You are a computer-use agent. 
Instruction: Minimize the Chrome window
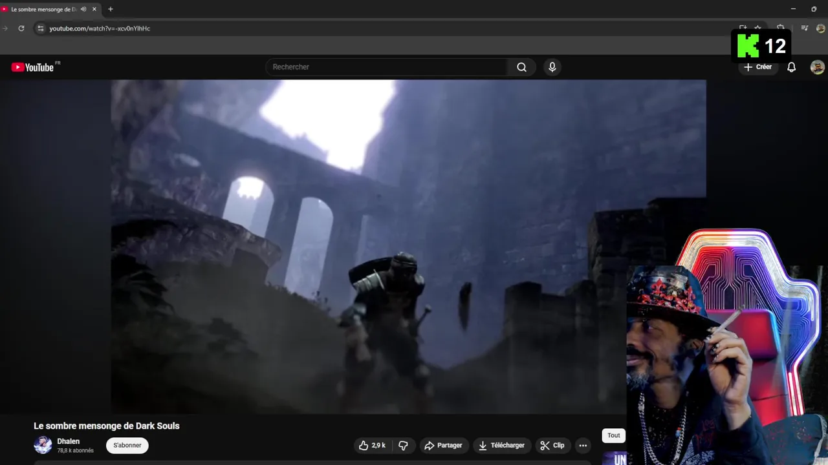pyautogui.click(x=794, y=9)
